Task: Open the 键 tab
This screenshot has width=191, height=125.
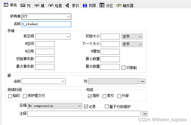Action: coord(40,5)
